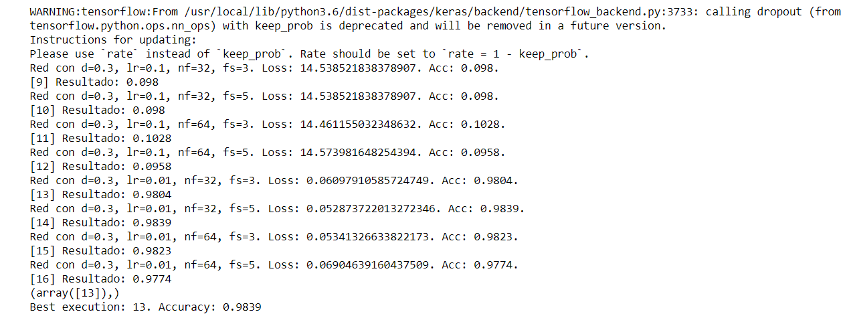Click the "[10] Resultado: 0.098" line
Screen dimensions: 851x316
click(97, 110)
